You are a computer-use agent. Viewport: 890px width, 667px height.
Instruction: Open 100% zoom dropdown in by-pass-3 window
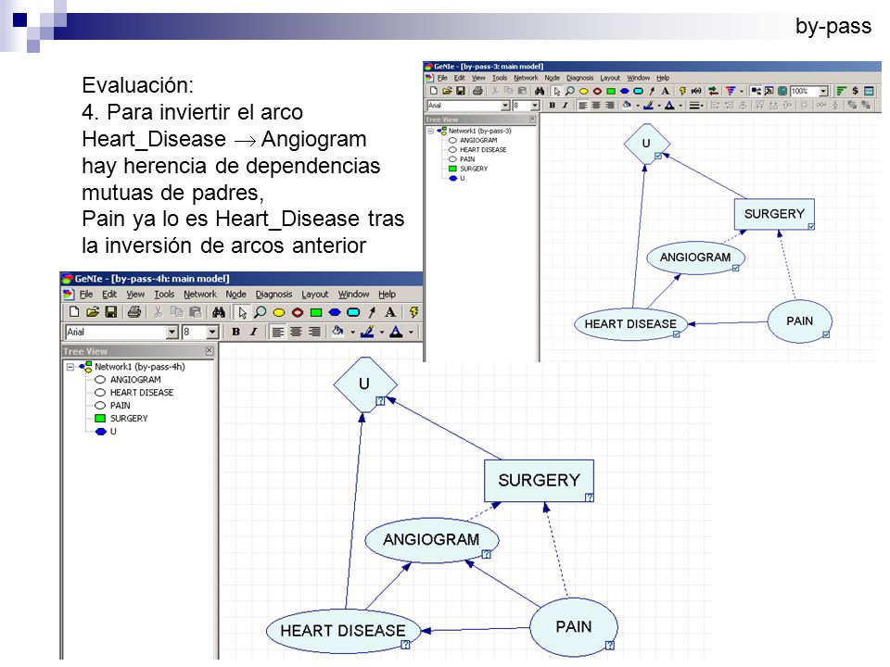tap(823, 91)
